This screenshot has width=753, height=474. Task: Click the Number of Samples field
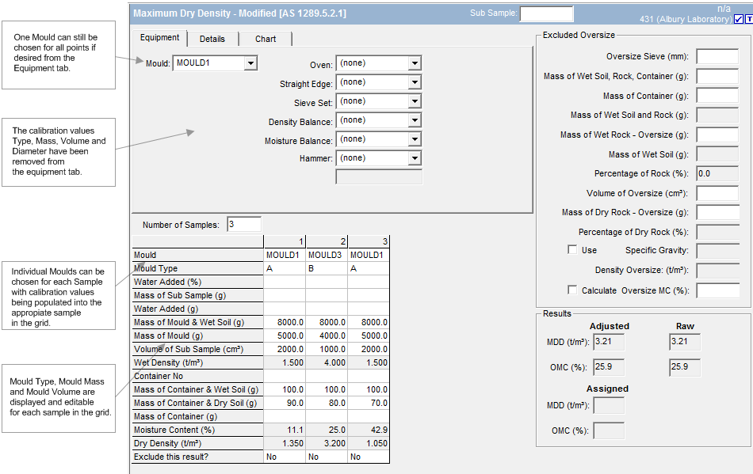click(x=243, y=225)
